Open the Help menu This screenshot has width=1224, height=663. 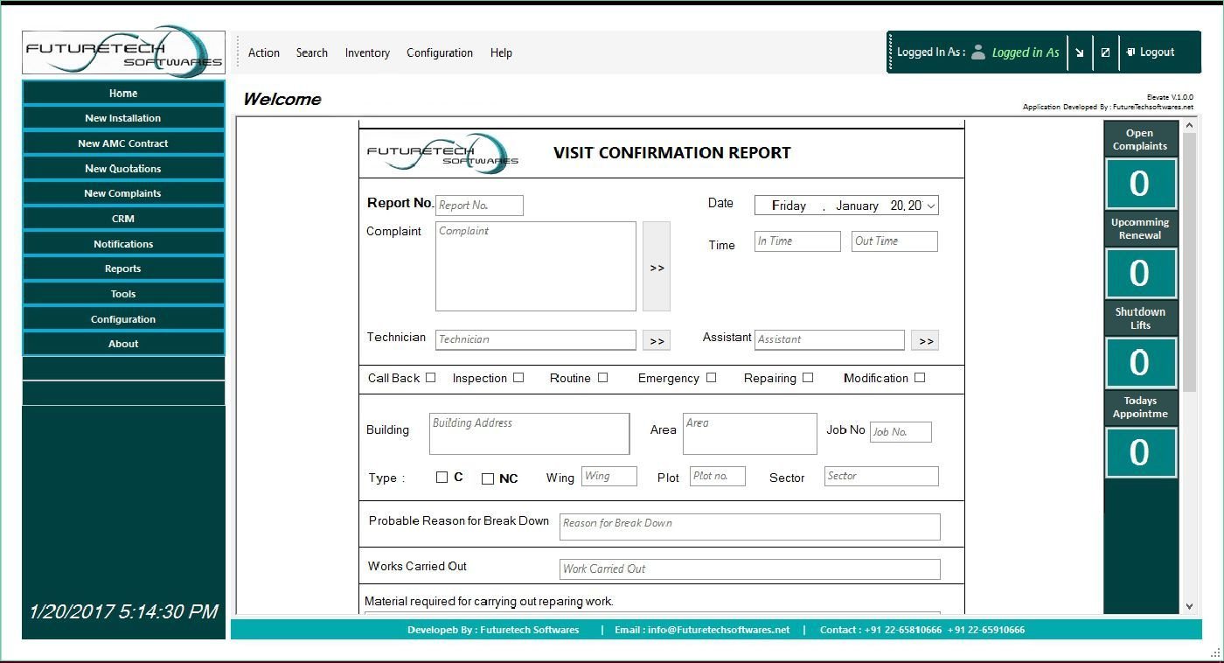pyautogui.click(x=501, y=52)
